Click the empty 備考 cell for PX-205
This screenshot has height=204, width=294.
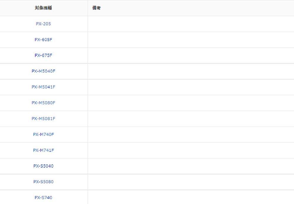pyautogui.click(x=191, y=24)
